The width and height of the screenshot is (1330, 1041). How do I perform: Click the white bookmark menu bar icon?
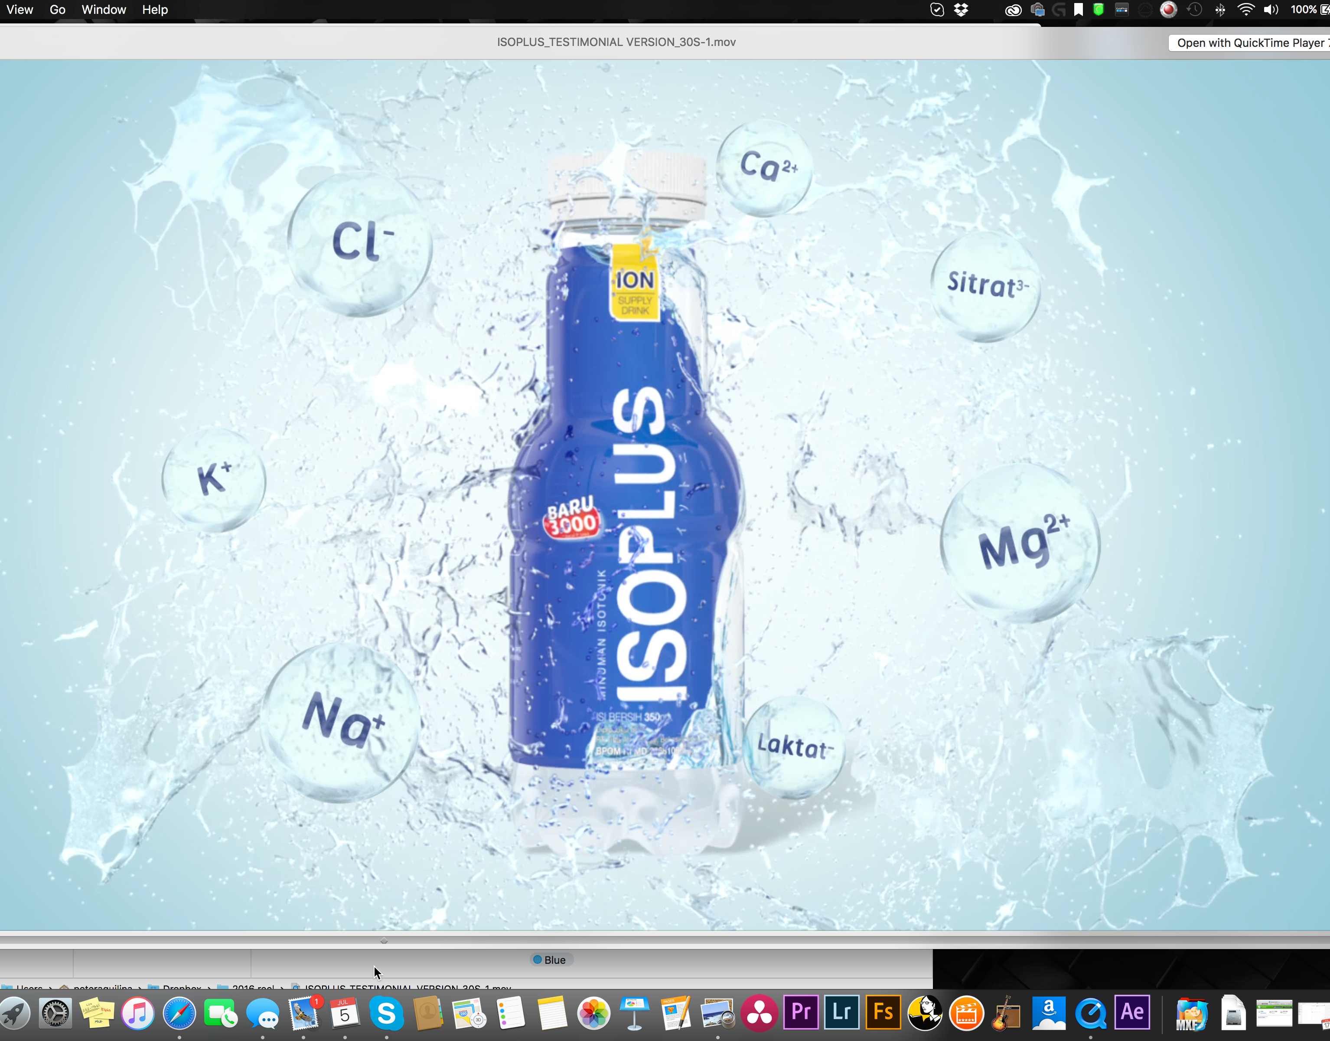click(1079, 10)
